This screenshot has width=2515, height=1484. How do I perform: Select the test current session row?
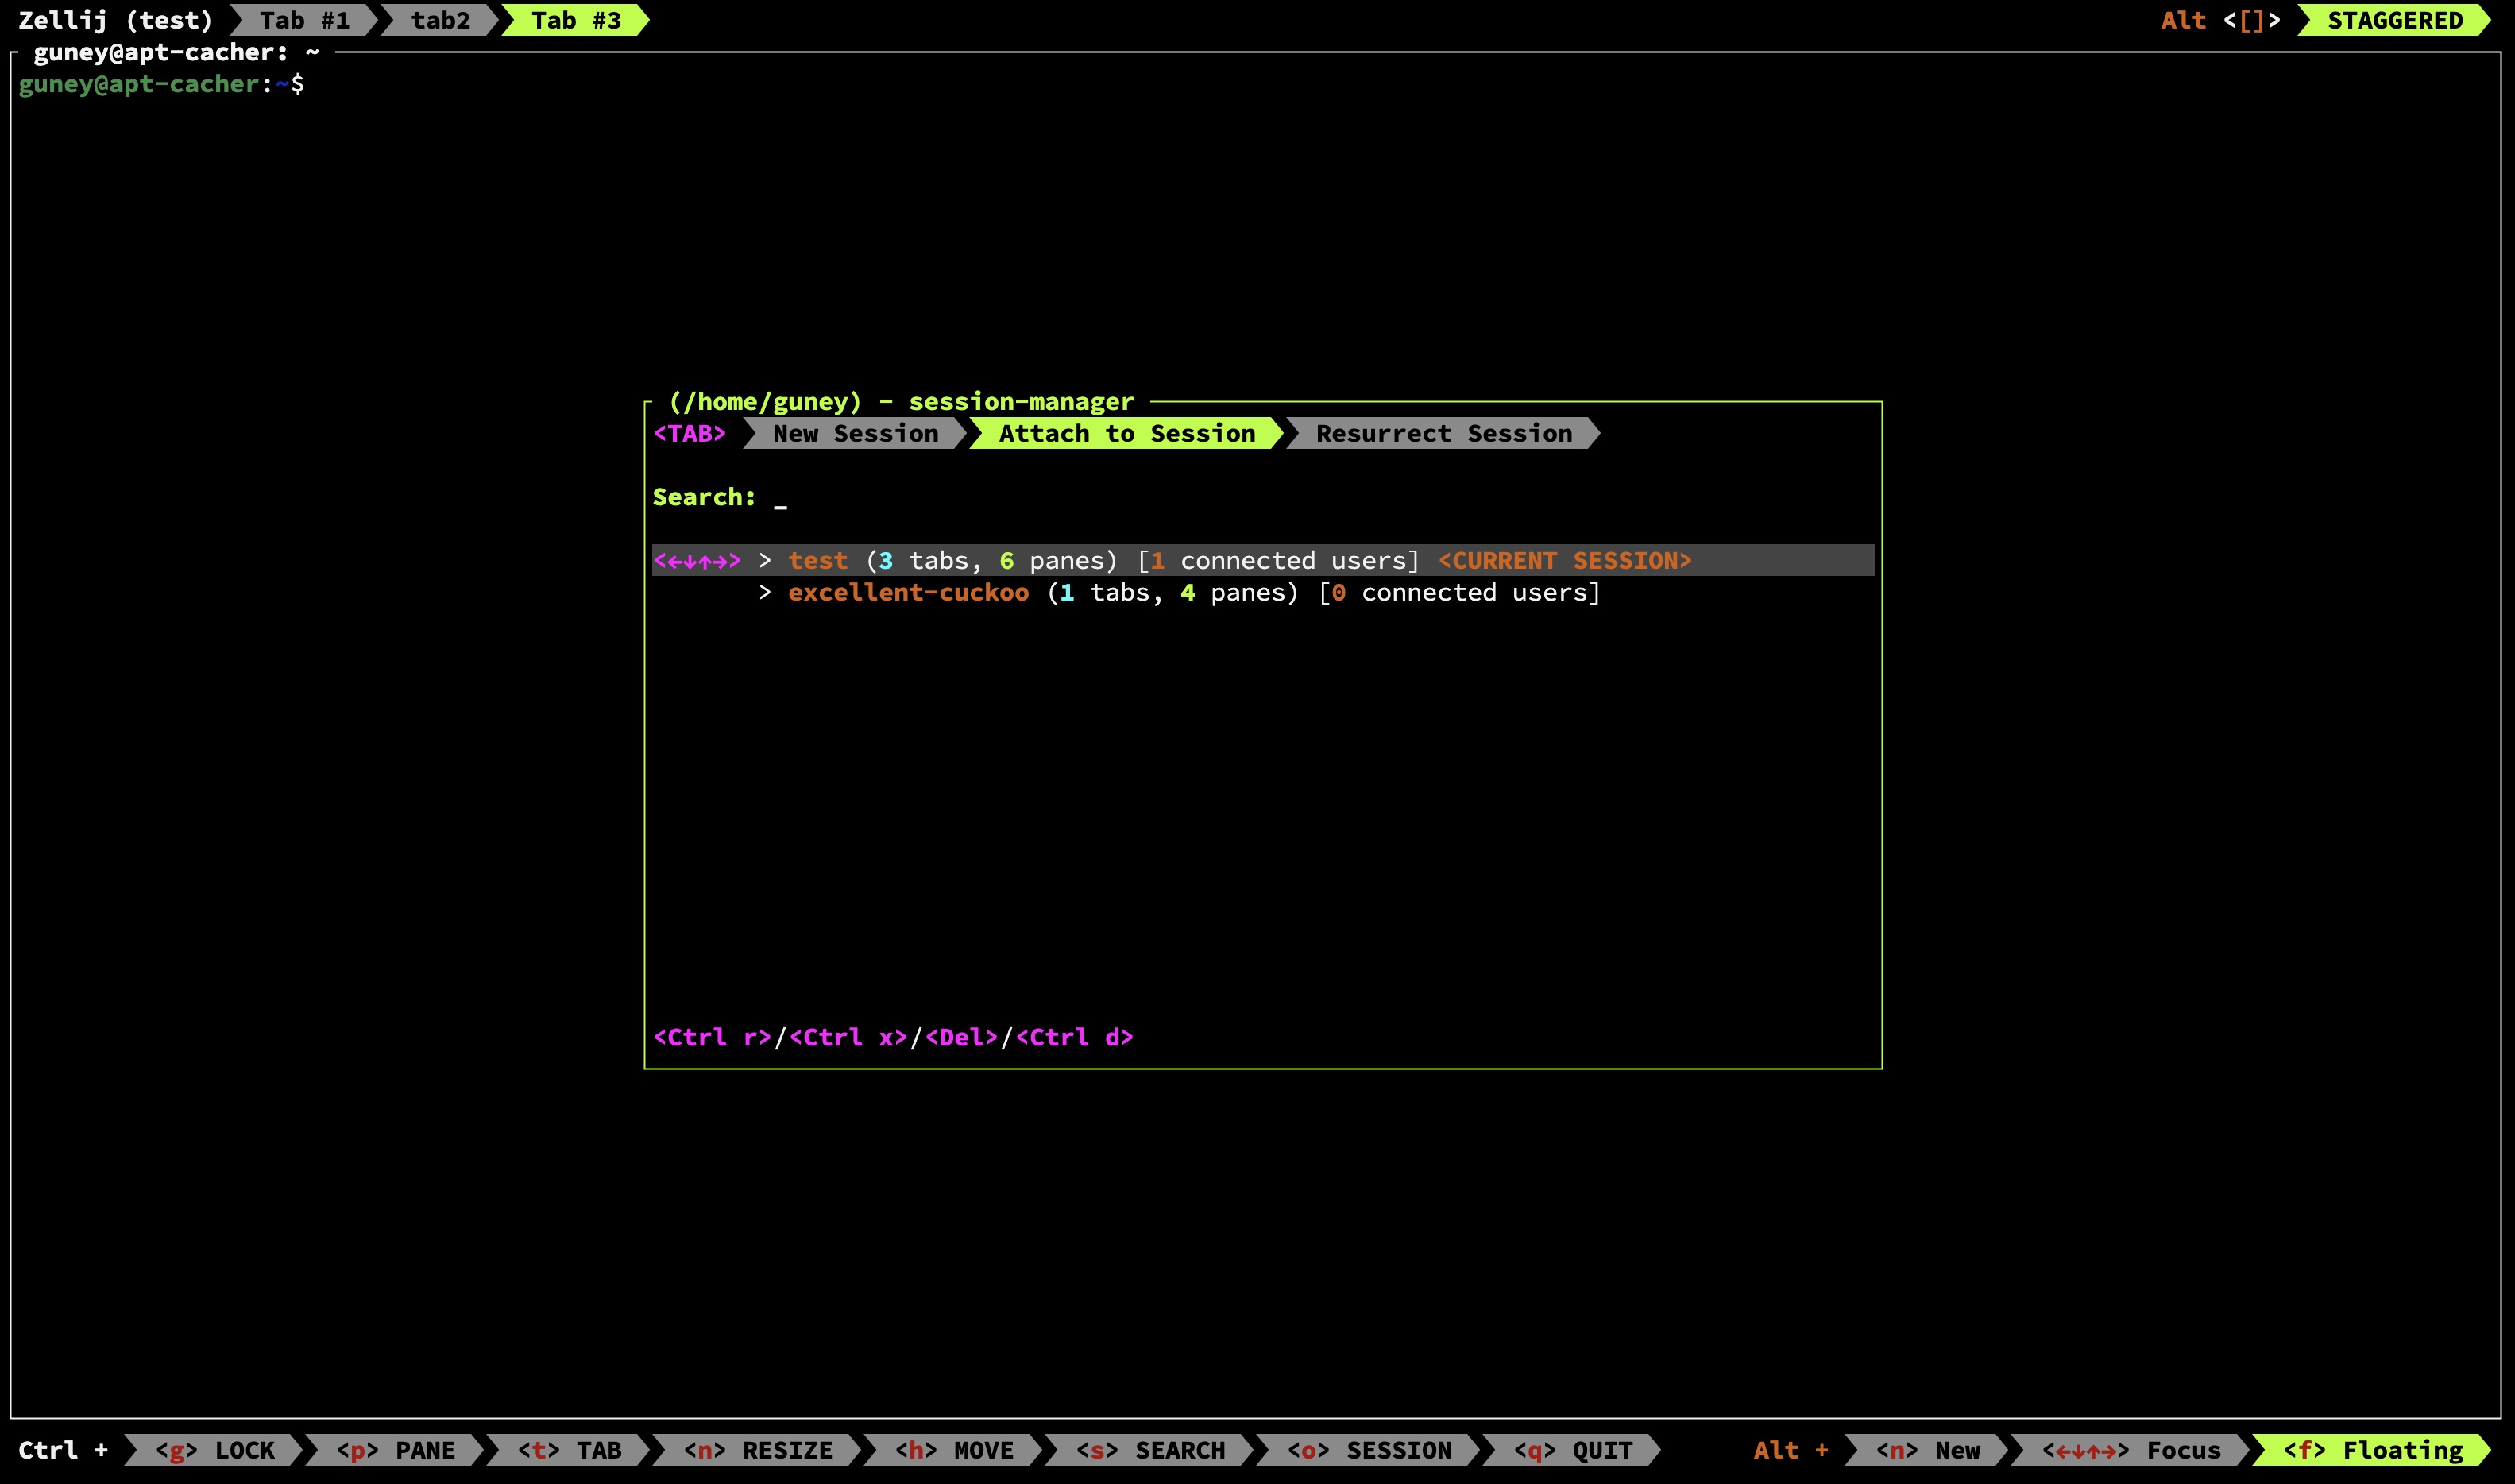pos(1264,560)
